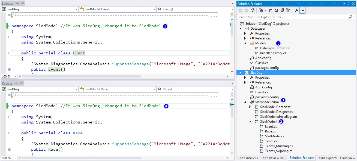The height and width of the screenshot is (161, 357).
Task: Collapse the namespace SledModel block in Event.cs
Action: point(10,26)
